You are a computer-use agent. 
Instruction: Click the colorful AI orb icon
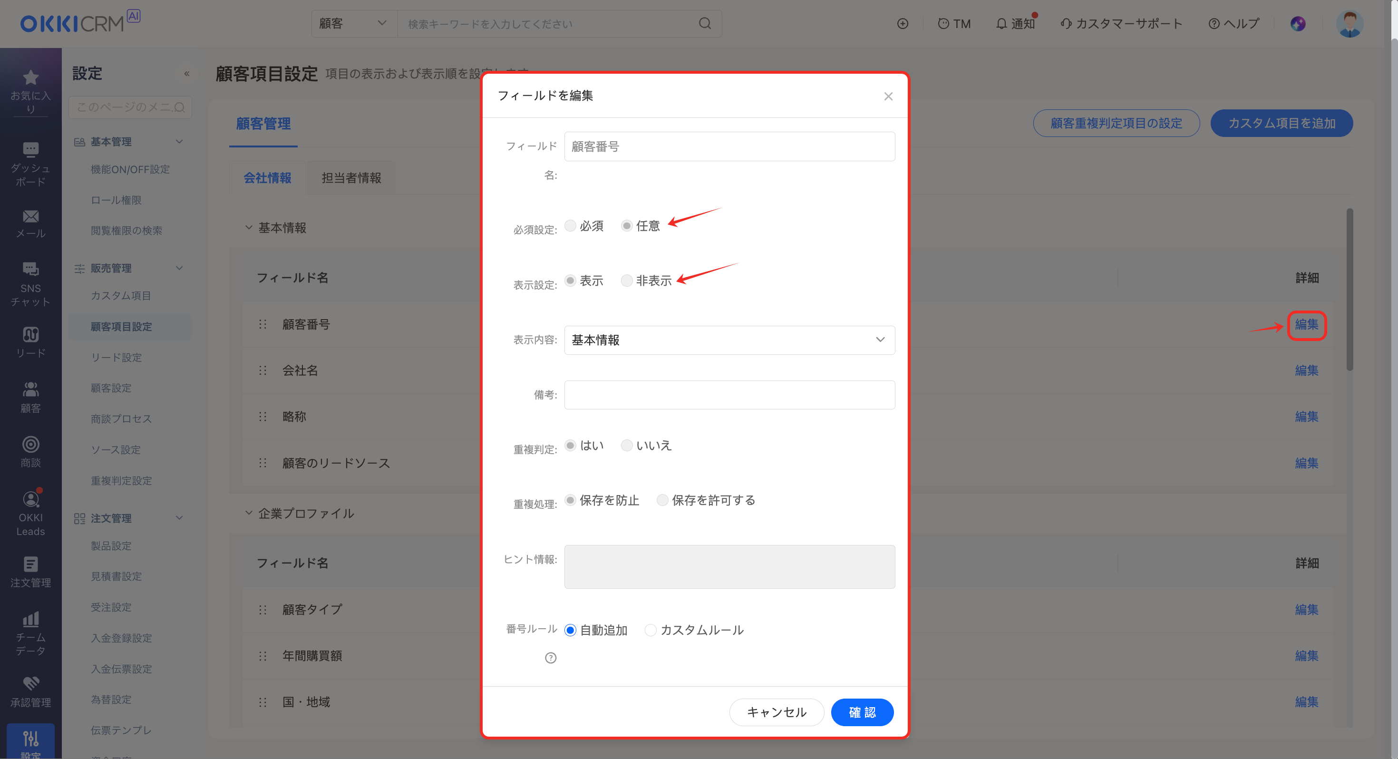pos(1298,23)
